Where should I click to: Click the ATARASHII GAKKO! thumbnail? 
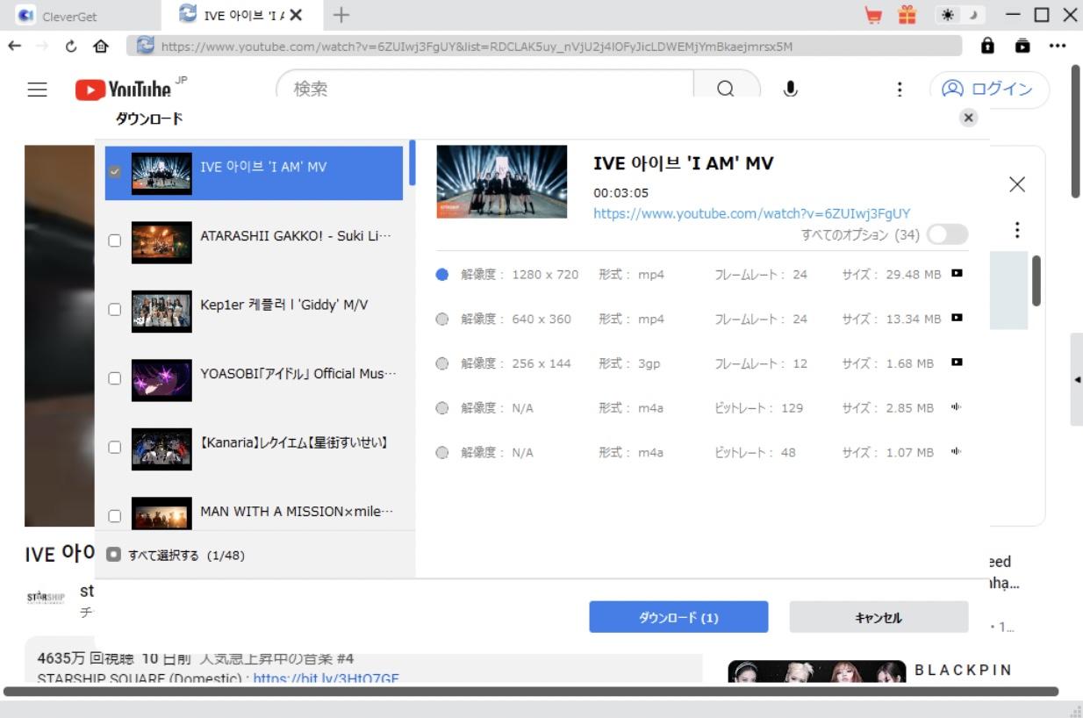(x=161, y=242)
